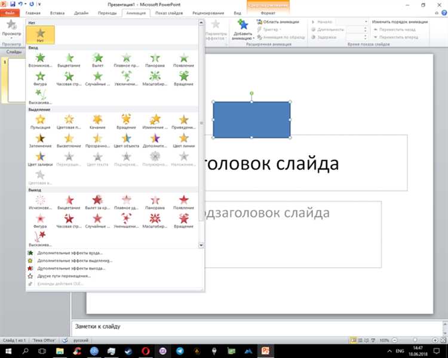Select the blue rectangle shape on the slide
This screenshot has width=448, height=358.
pyautogui.click(x=251, y=119)
